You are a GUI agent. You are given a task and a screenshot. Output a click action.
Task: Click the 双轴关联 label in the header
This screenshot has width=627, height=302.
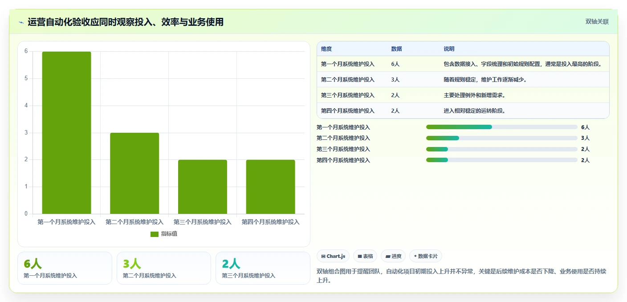[597, 21]
